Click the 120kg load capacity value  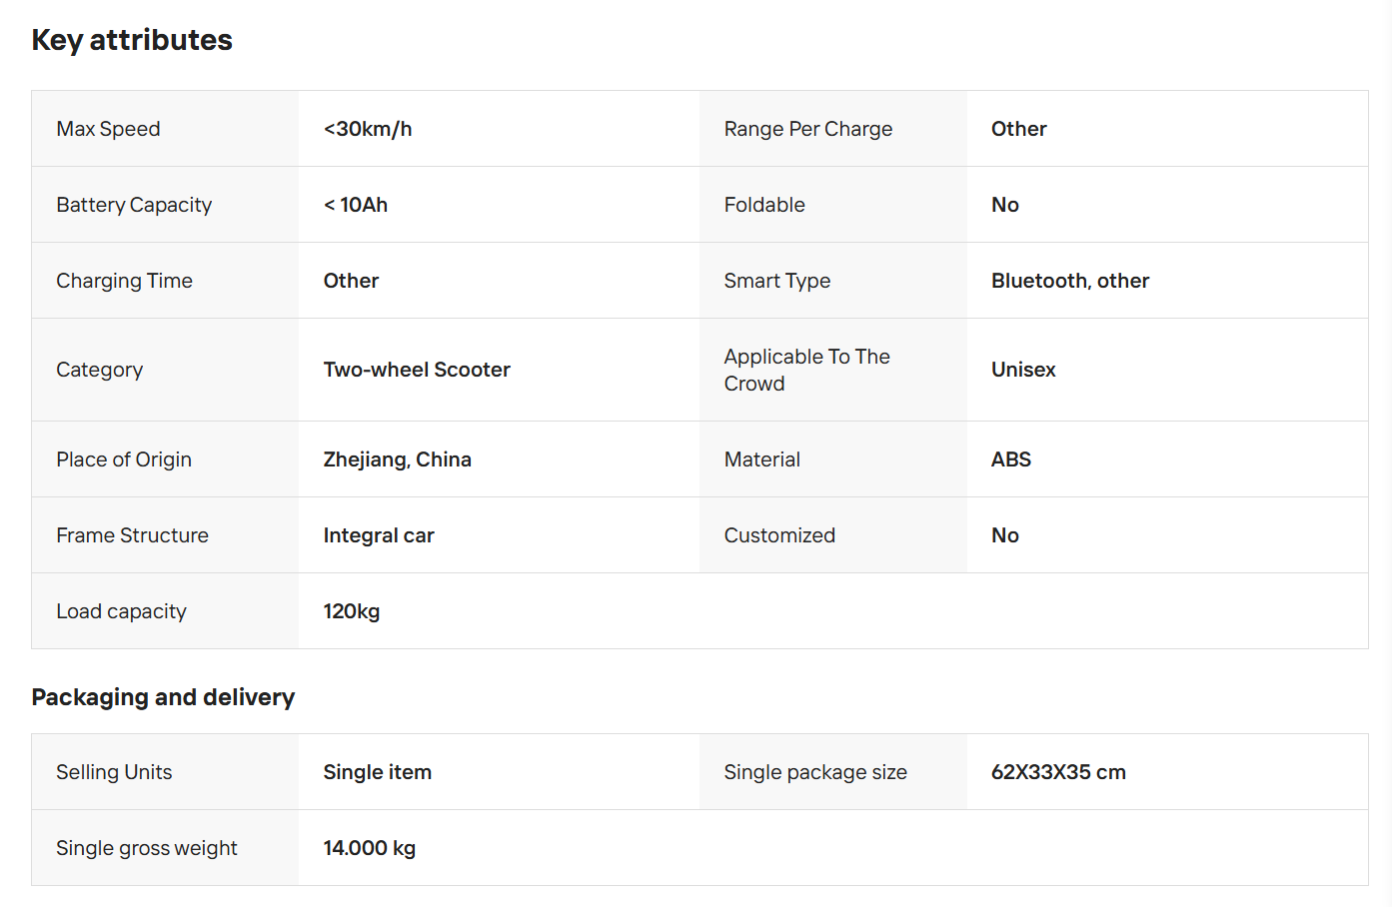point(352,611)
